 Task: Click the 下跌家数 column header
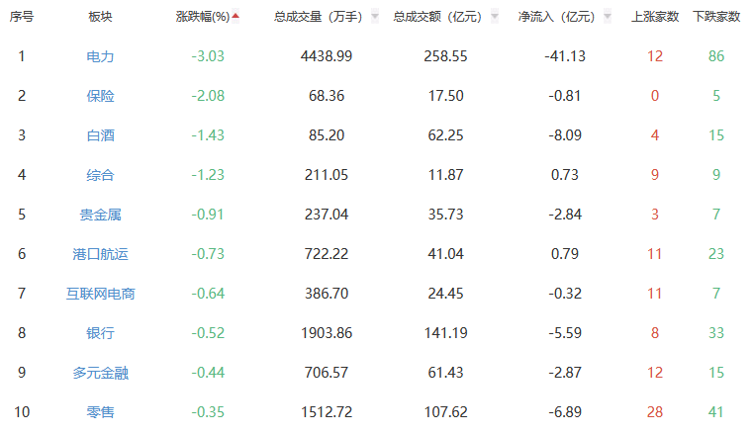point(716,17)
